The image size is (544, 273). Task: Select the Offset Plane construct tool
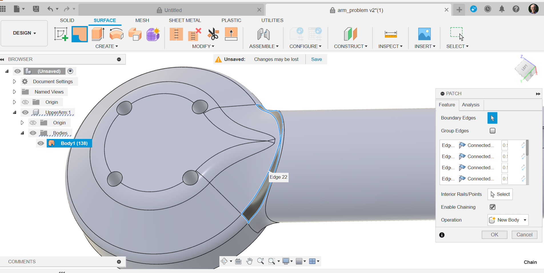pyautogui.click(x=350, y=34)
